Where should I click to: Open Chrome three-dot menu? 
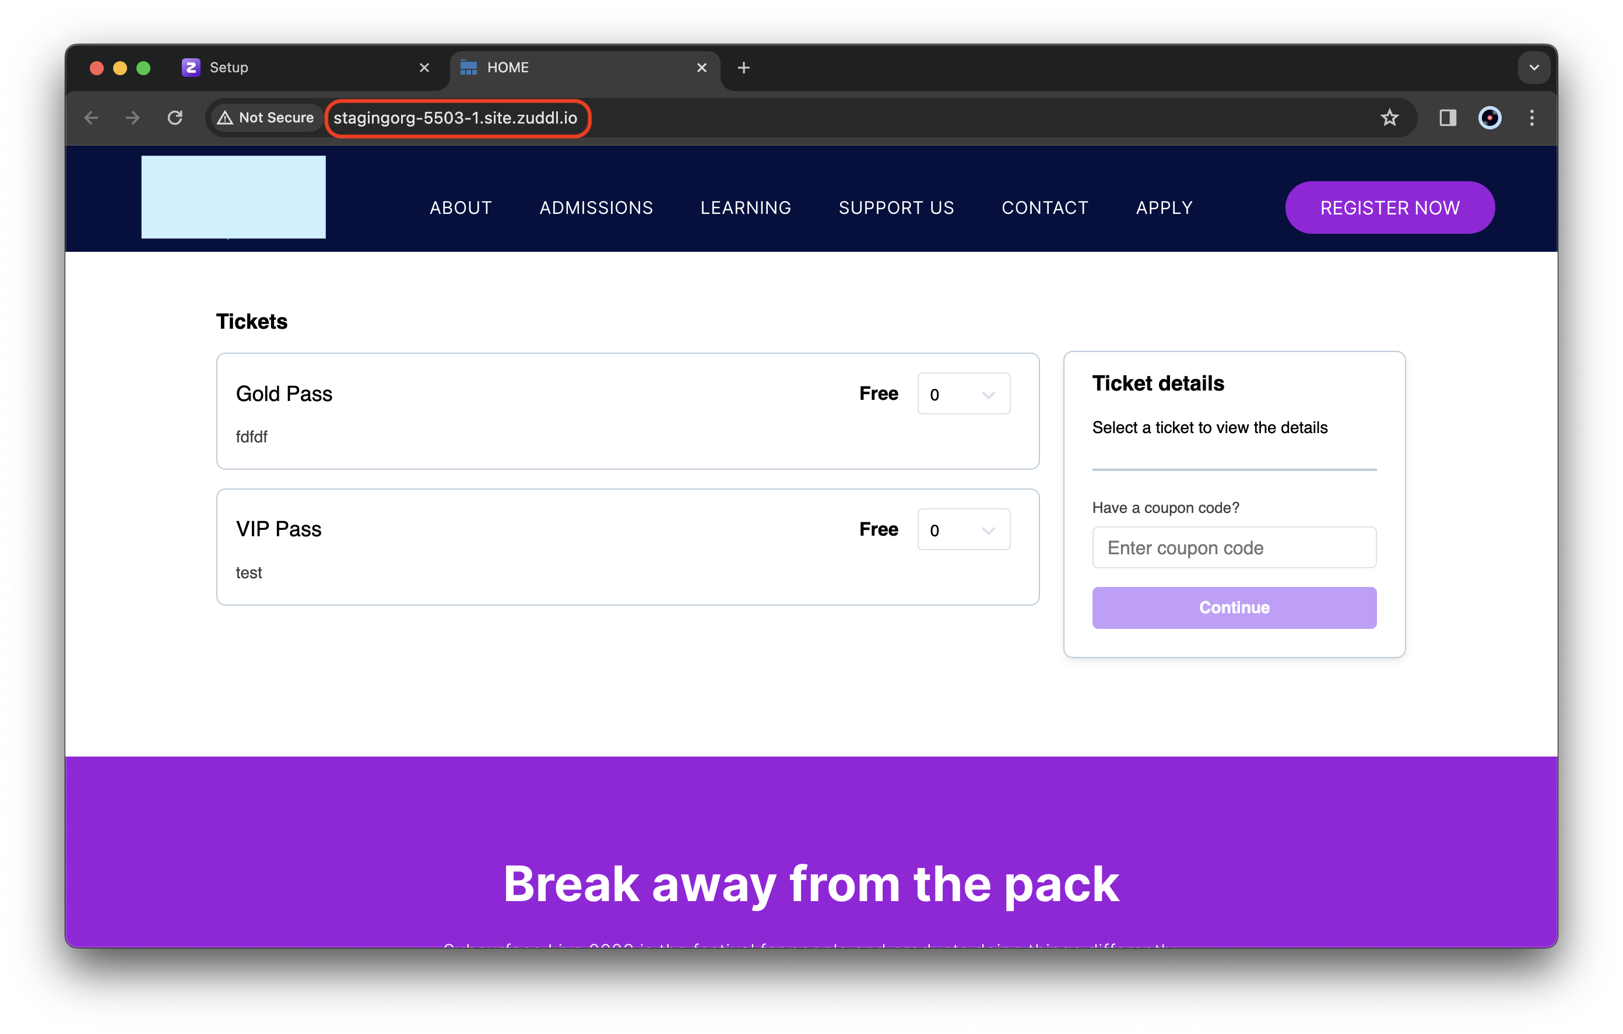tap(1532, 118)
